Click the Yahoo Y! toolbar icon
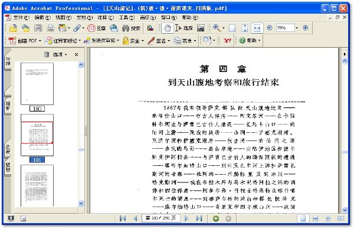This screenshot has height=229, width=354. pos(227,40)
